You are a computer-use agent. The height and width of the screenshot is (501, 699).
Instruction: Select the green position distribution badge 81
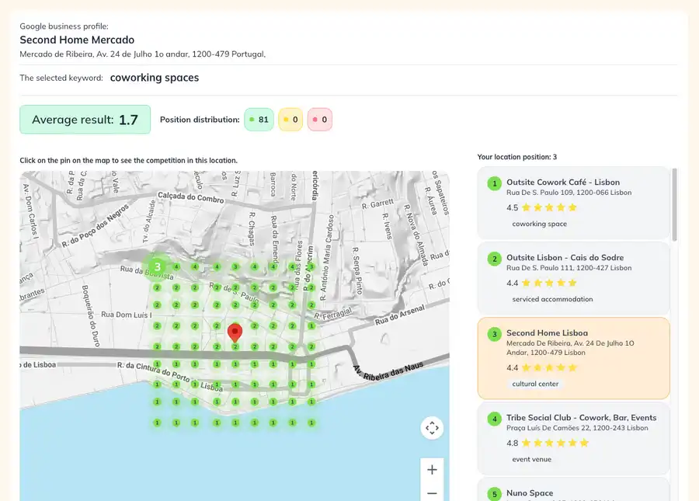(x=259, y=120)
